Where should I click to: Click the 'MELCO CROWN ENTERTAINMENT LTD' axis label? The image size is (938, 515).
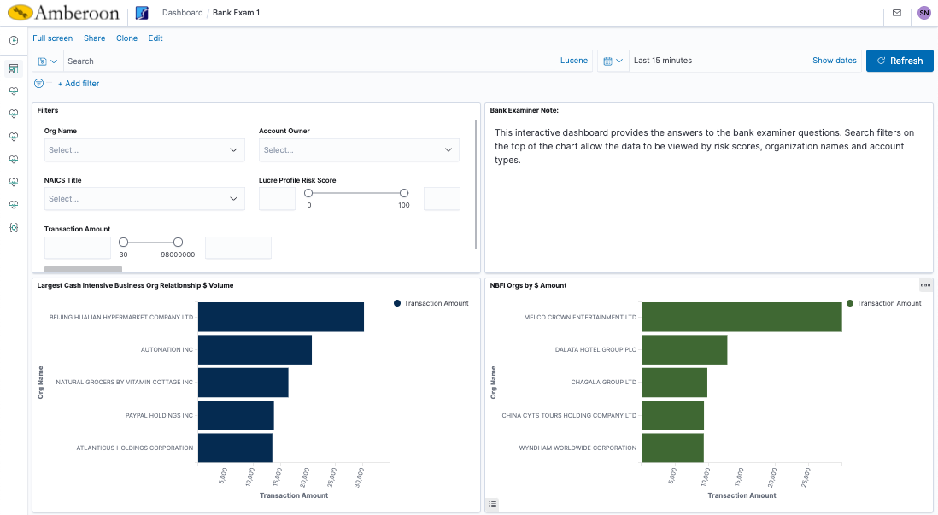(580, 317)
